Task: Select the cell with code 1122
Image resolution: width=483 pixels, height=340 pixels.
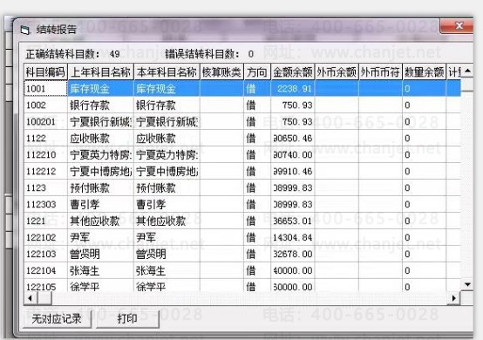Action: click(x=45, y=139)
